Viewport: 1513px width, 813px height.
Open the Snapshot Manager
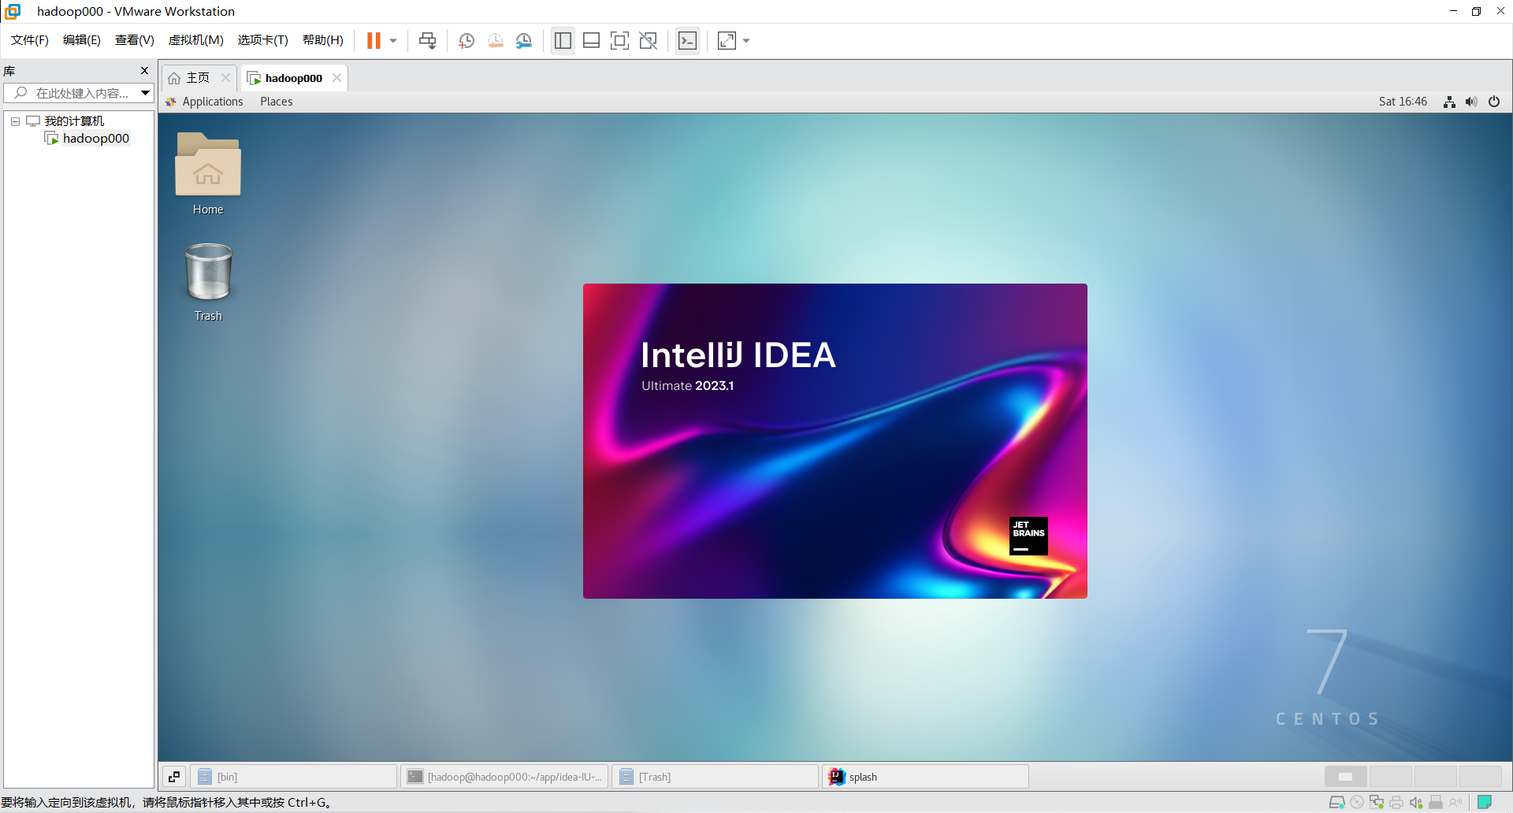point(524,40)
